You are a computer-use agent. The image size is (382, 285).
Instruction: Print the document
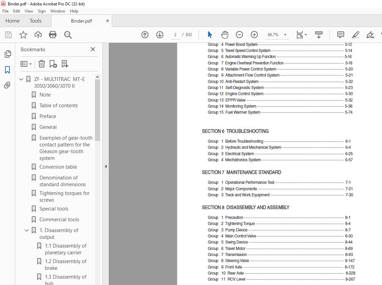click(53, 35)
